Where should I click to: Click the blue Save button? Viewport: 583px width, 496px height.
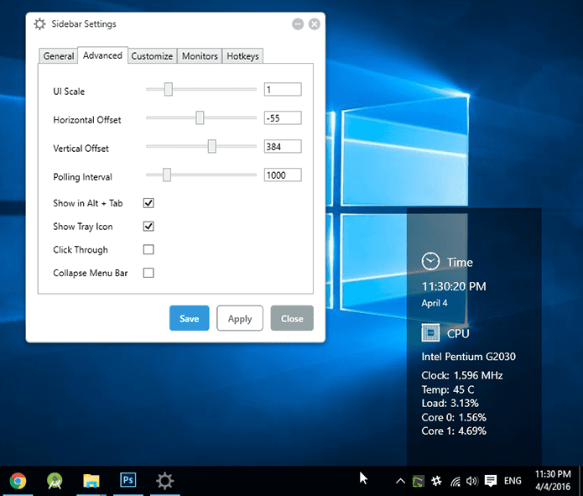(x=190, y=318)
